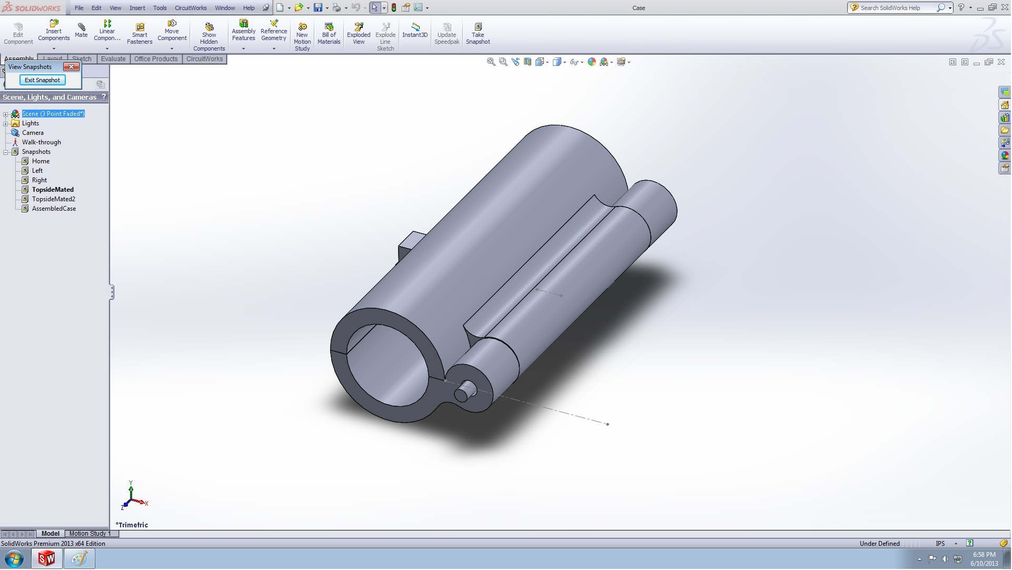Start a New Motion Study
Image resolution: width=1012 pixels, height=570 pixels.
point(302,37)
